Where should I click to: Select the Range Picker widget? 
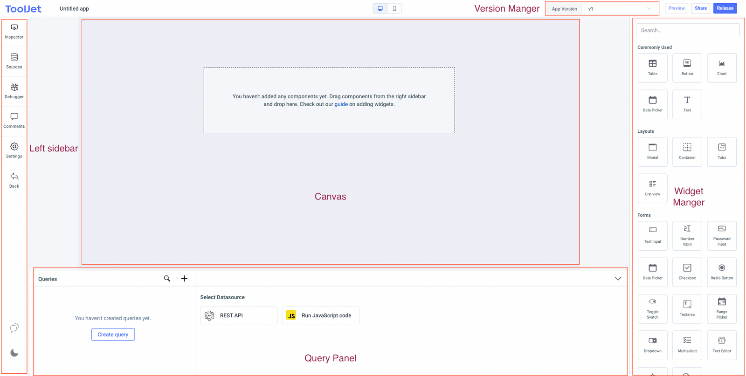click(x=722, y=308)
